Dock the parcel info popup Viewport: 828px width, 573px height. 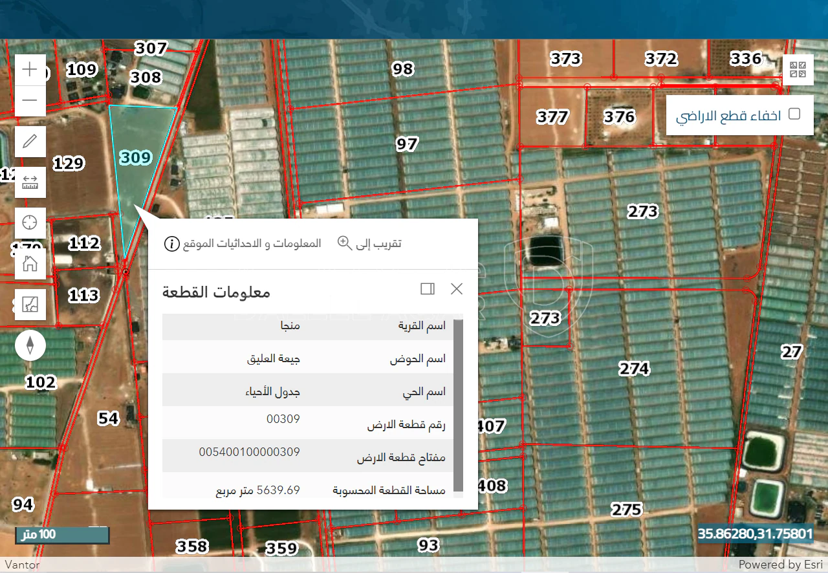point(428,288)
